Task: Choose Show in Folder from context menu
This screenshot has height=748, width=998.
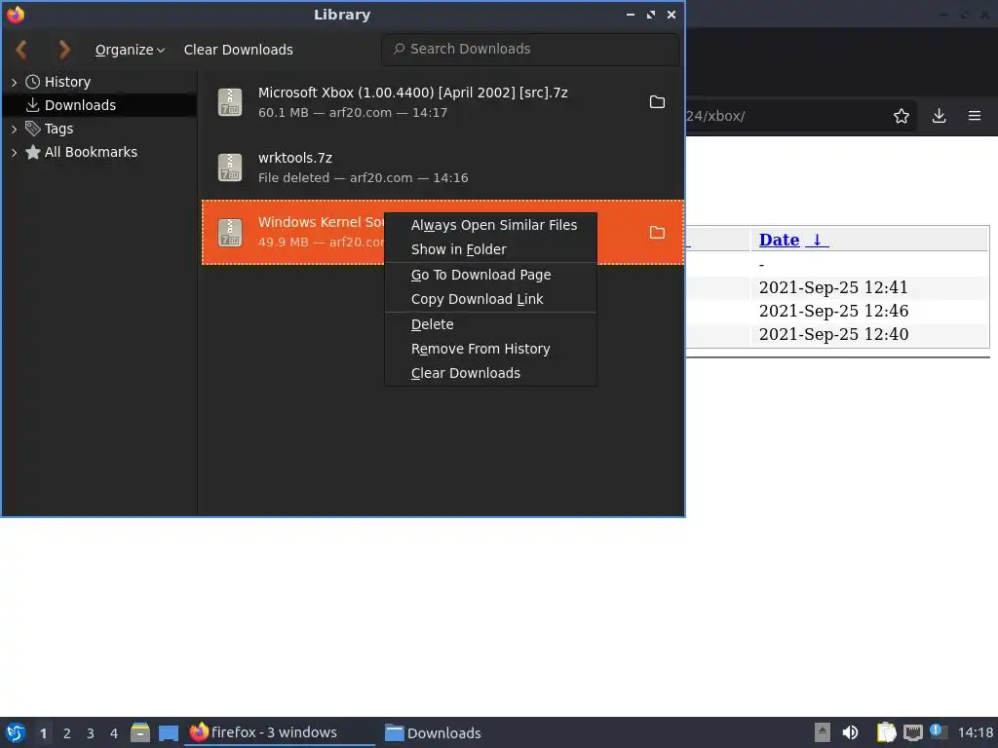Action: tap(491, 249)
